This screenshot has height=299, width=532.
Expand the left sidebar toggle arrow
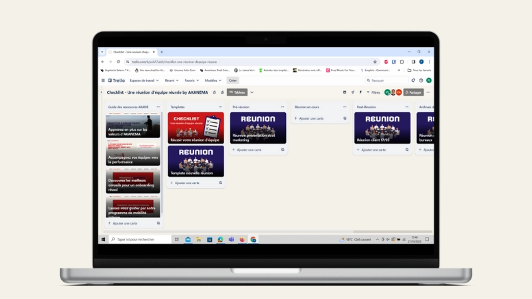click(102, 92)
